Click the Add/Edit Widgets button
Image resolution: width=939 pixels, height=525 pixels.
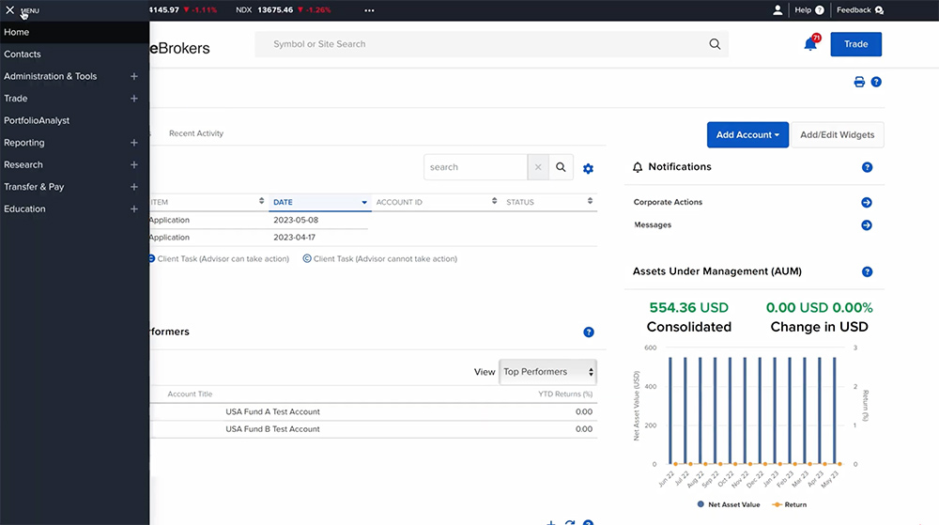coord(837,135)
